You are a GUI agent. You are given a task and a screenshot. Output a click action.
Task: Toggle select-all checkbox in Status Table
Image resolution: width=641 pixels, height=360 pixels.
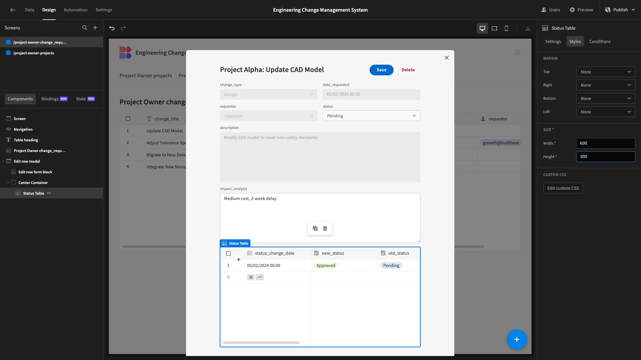coord(228,253)
